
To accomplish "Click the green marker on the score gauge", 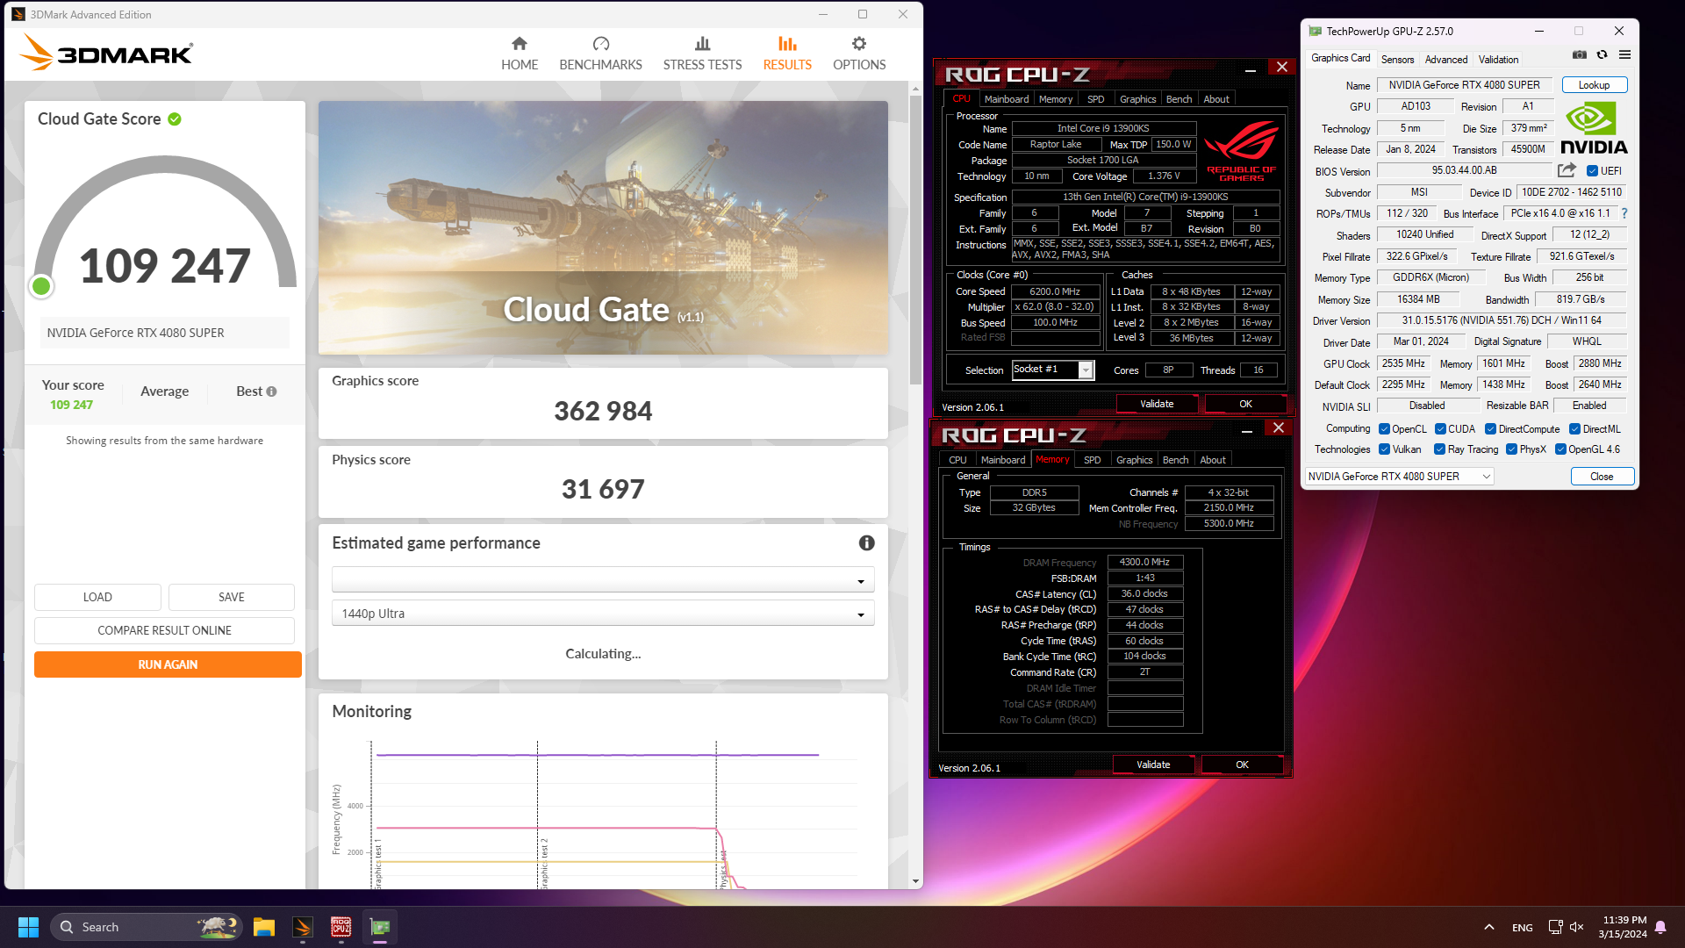I will [41, 286].
